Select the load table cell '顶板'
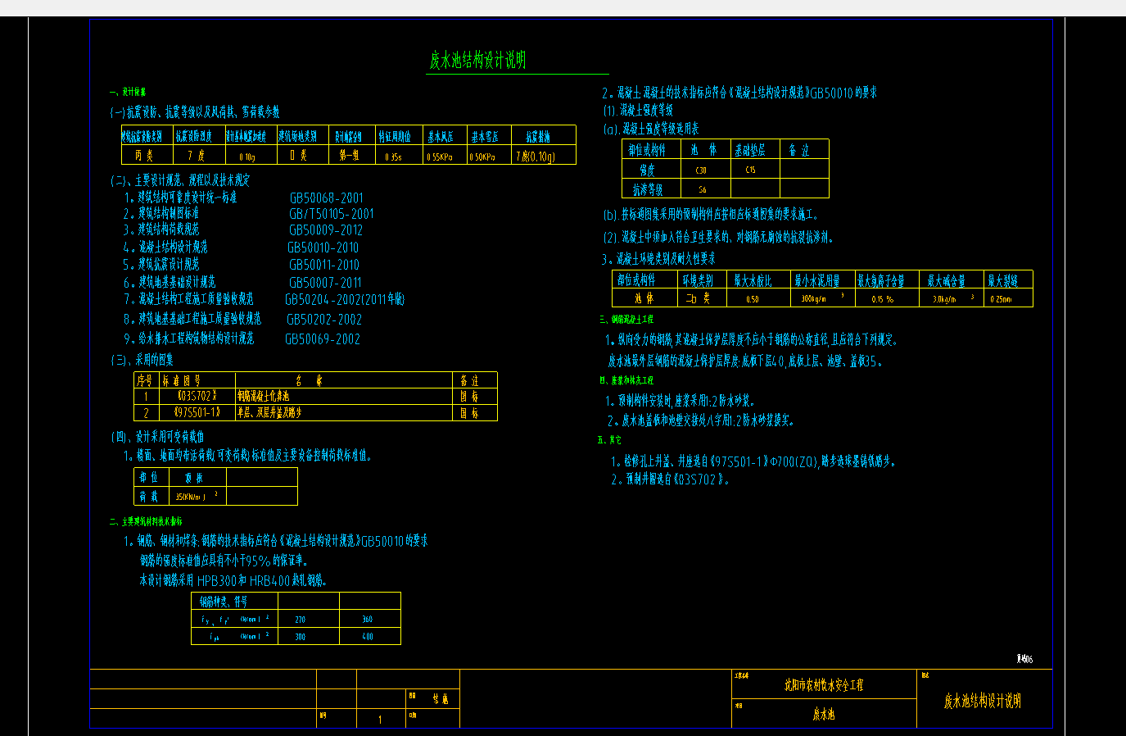Image resolution: width=1126 pixels, height=736 pixels. 194,478
